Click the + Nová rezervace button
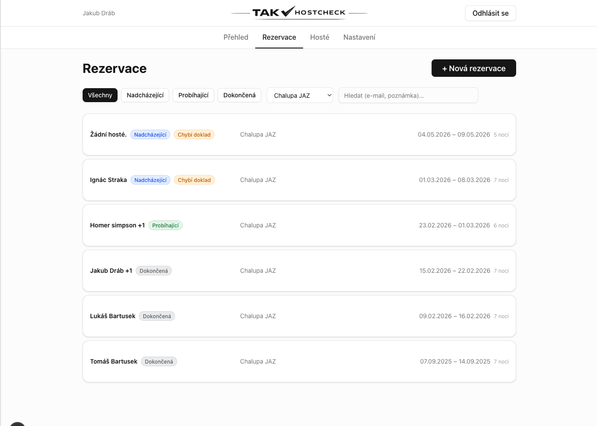Screen dimensions: 597x426 point(474,68)
